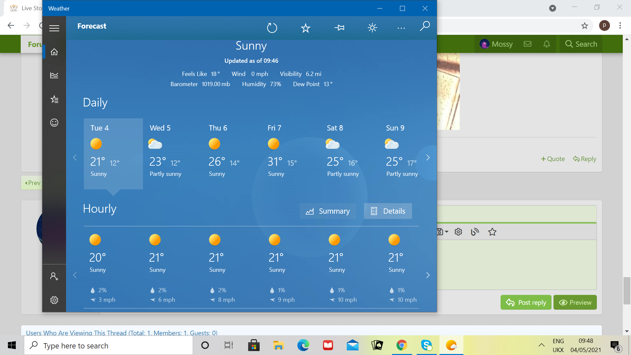Screen dimensions: 631x355
Task: Show hidden system tray icons
Action: [541, 345]
